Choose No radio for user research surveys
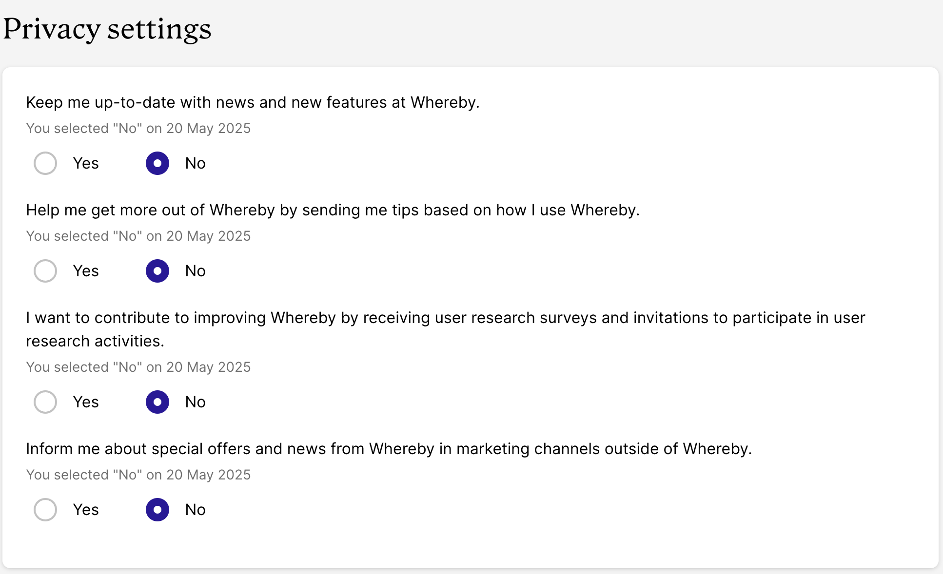The height and width of the screenshot is (574, 943). 157,402
